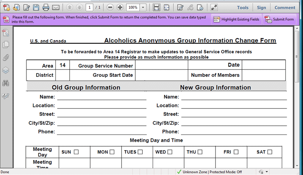Image resolution: width=303 pixels, height=175 pixels.
Task: Open the Page Thumbnails side panel
Action: (6, 33)
